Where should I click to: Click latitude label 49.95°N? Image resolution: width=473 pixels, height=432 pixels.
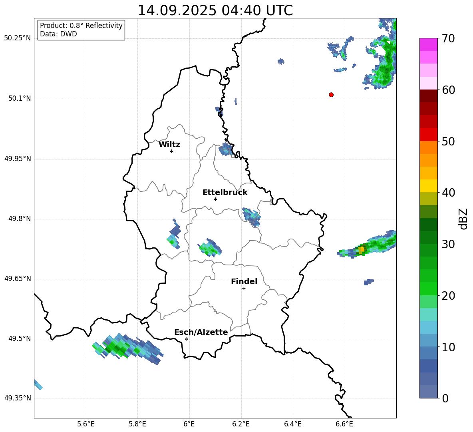click(18, 159)
